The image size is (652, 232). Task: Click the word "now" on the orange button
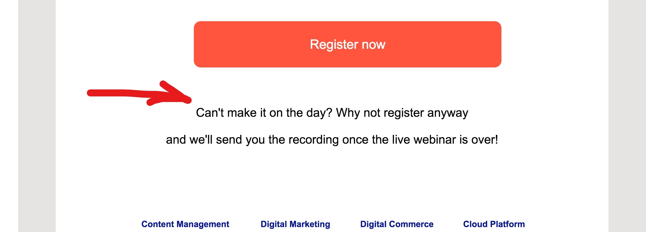tap(373, 45)
